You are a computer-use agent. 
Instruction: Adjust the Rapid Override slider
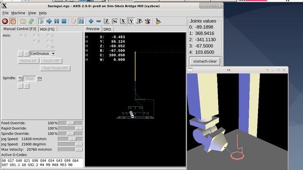pyautogui.click(x=71, y=128)
